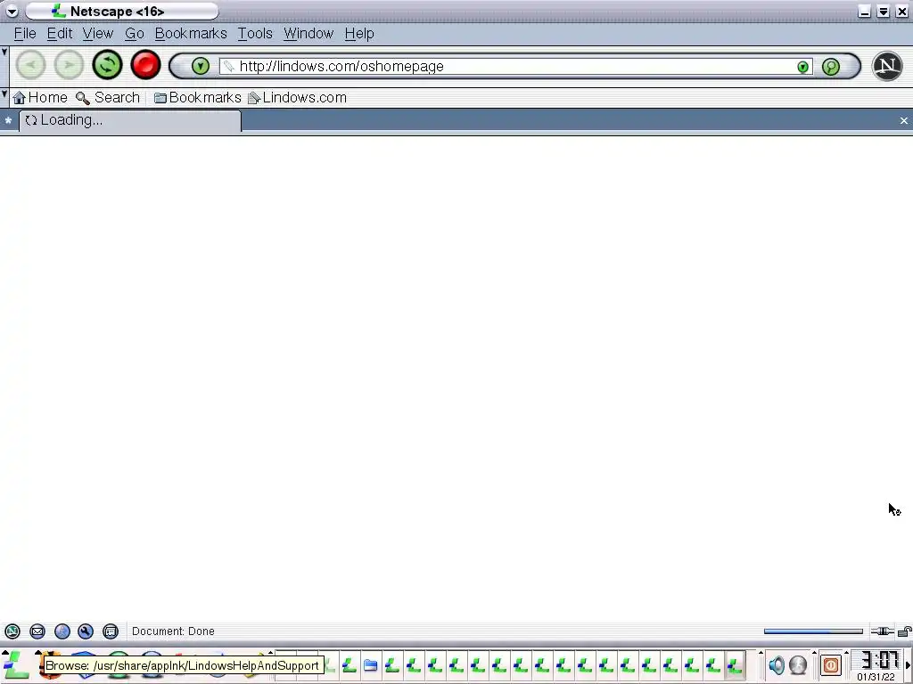The width and height of the screenshot is (913, 684).
Task: Open the Tools menu
Action: (x=255, y=34)
